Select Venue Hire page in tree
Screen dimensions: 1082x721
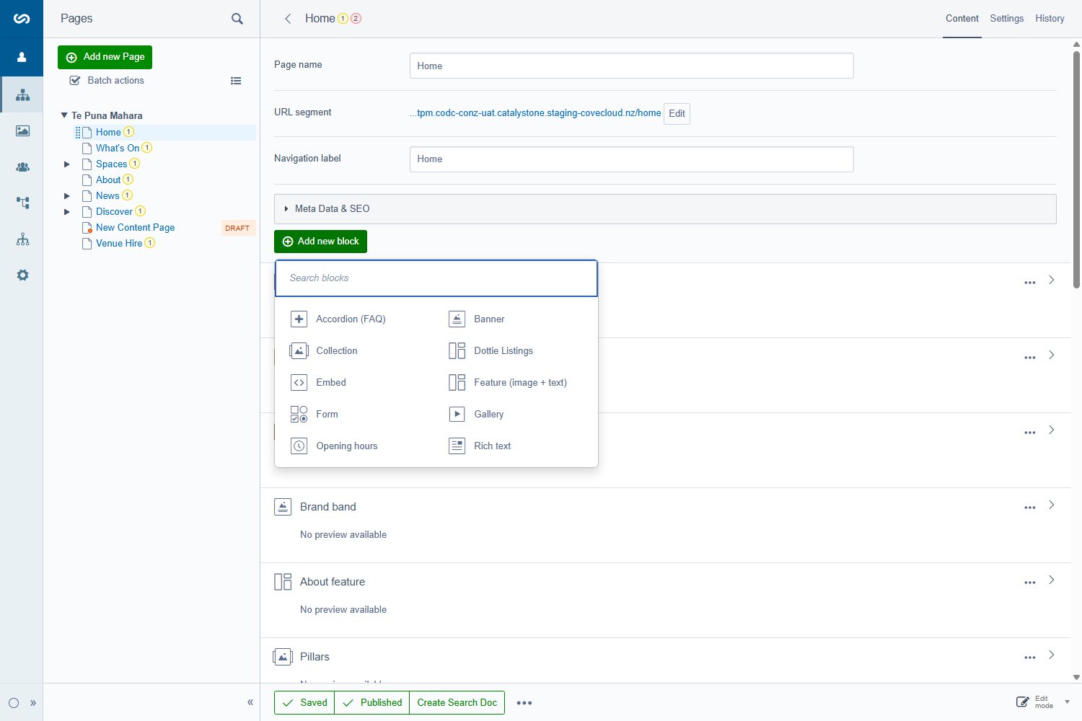coord(119,243)
